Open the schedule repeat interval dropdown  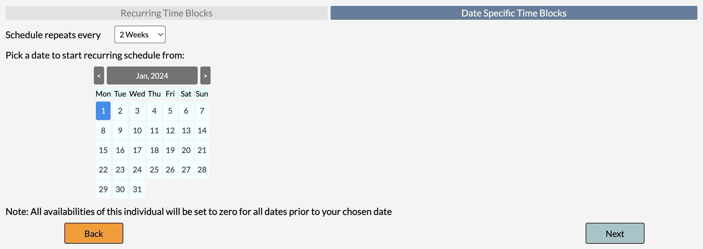click(140, 34)
